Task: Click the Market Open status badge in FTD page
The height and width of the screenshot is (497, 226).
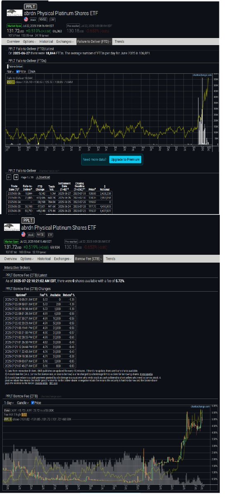Action: click(x=14, y=25)
